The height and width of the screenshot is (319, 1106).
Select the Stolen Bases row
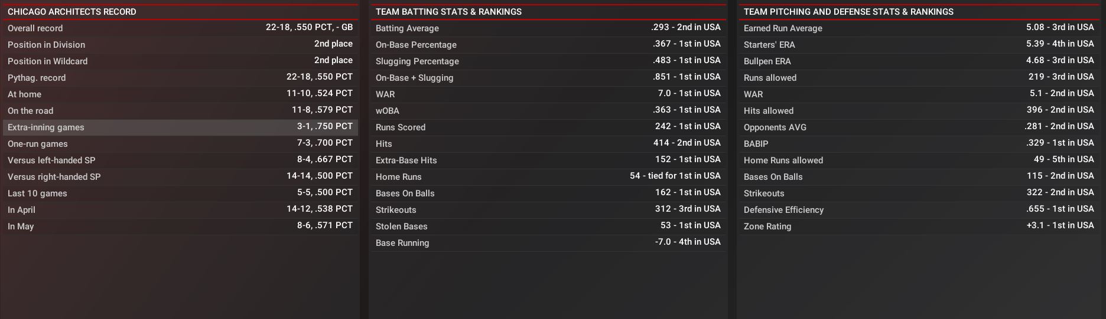pos(548,226)
